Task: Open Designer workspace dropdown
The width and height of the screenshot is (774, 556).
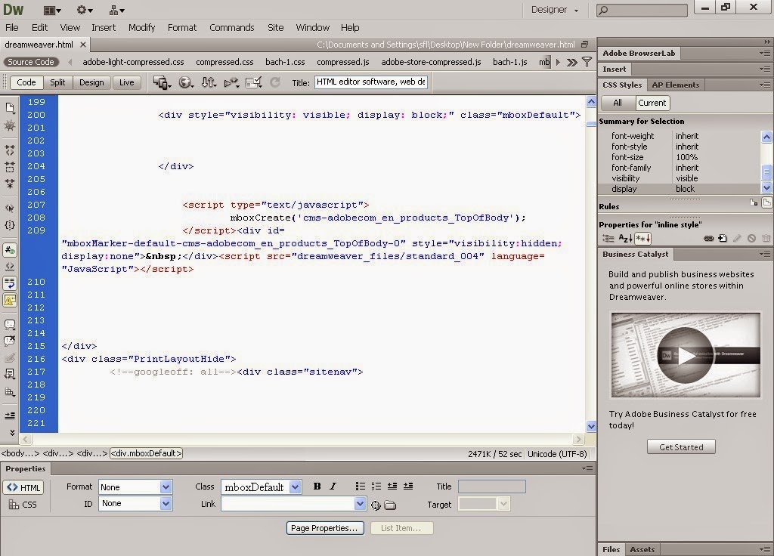Action: (554, 10)
